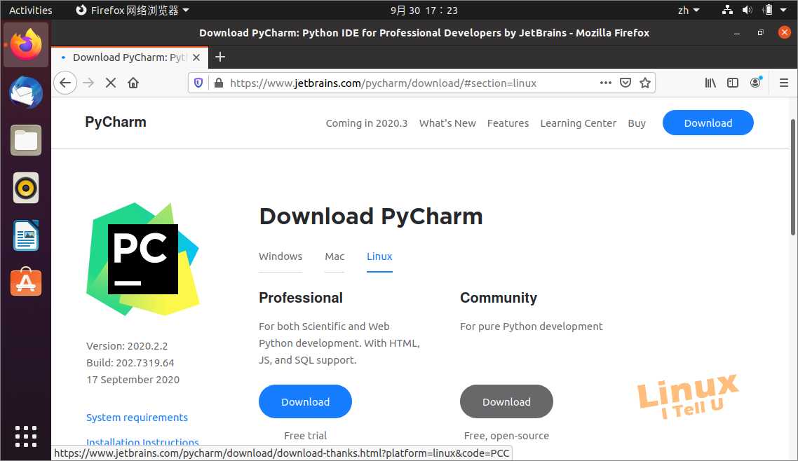Open the Firefox home page icon
The width and height of the screenshot is (798, 461).
[x=133, y=83]
